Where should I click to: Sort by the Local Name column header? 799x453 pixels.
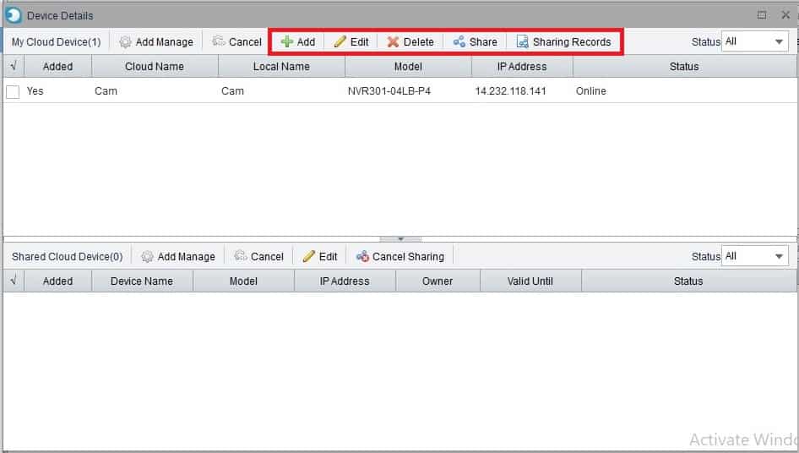coord(281,66)
